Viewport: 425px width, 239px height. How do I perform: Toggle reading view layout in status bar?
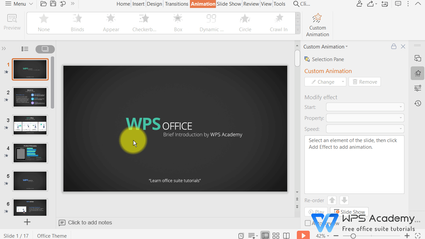(x=286, y=235)
